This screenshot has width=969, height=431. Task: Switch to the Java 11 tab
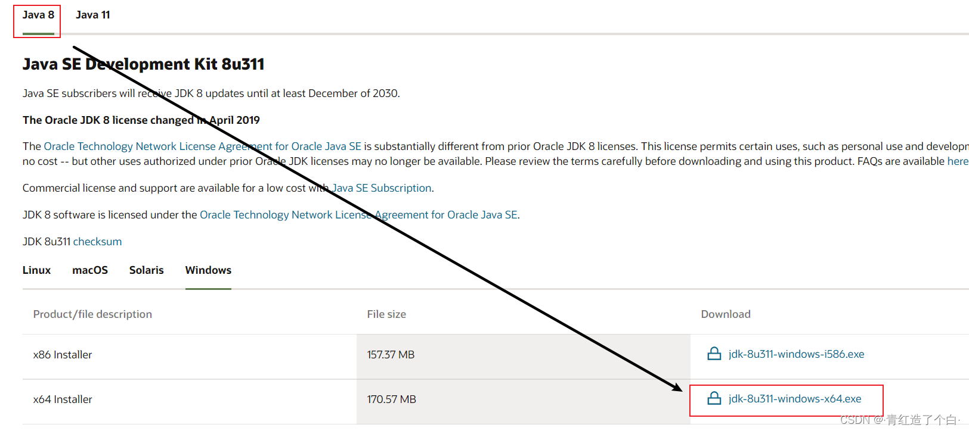point(92,15)
